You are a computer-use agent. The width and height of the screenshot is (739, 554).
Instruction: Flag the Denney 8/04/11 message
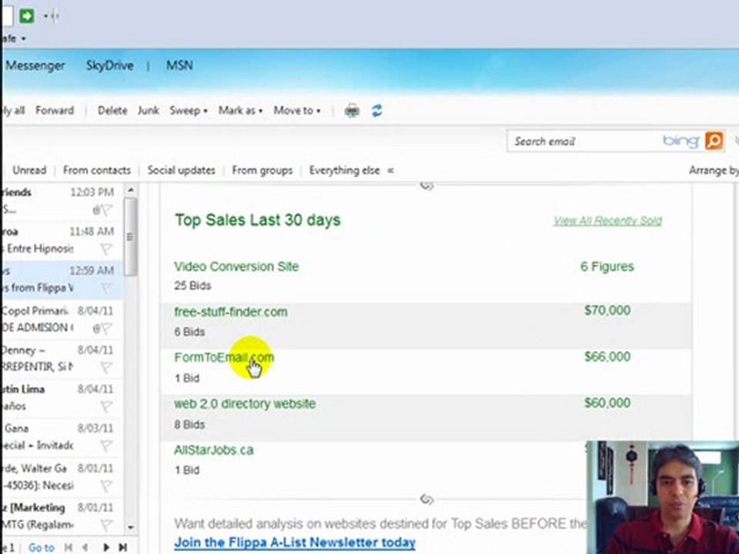click(106, 367)
